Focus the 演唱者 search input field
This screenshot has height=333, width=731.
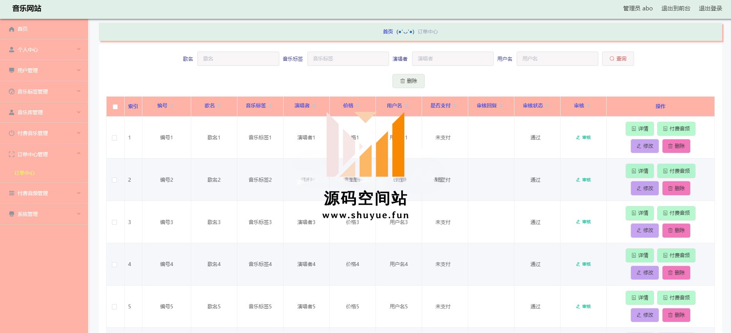pos(452,59)
